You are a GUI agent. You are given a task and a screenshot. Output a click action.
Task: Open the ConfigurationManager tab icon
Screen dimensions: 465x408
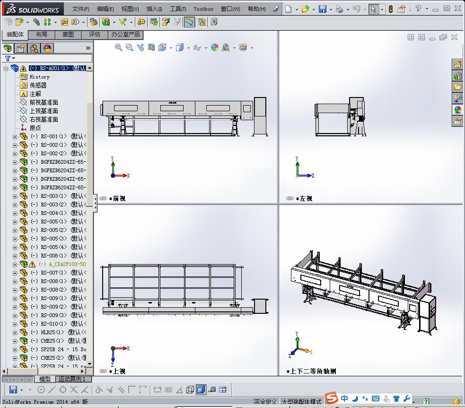[34, 48]
